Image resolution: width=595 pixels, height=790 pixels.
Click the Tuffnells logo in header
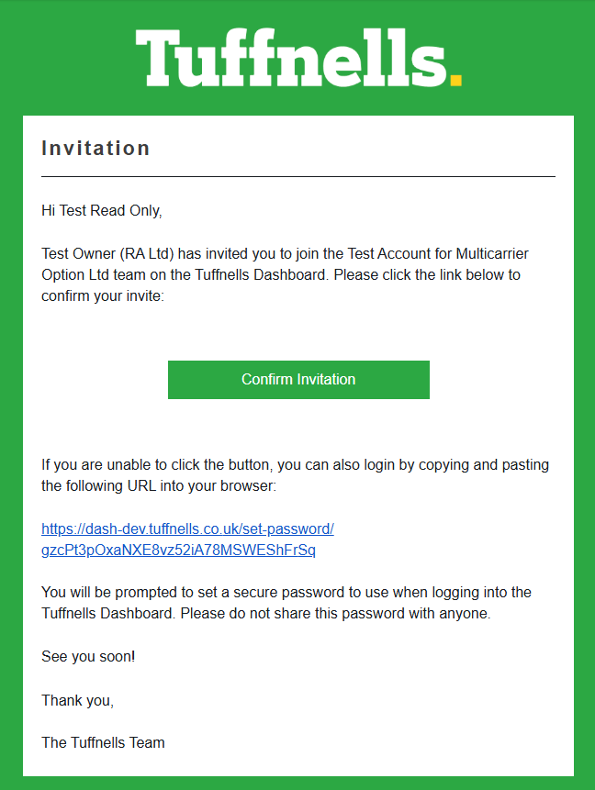point(292,57)
